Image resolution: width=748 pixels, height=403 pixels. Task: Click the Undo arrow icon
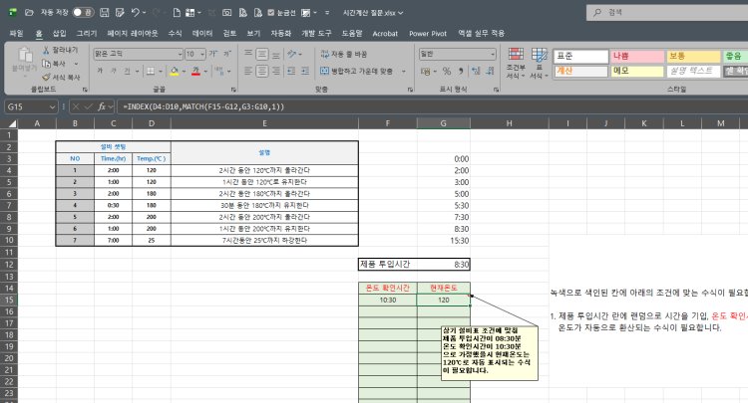coord(134,12)
